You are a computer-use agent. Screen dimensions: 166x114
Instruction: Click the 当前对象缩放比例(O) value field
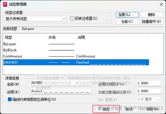149,91
